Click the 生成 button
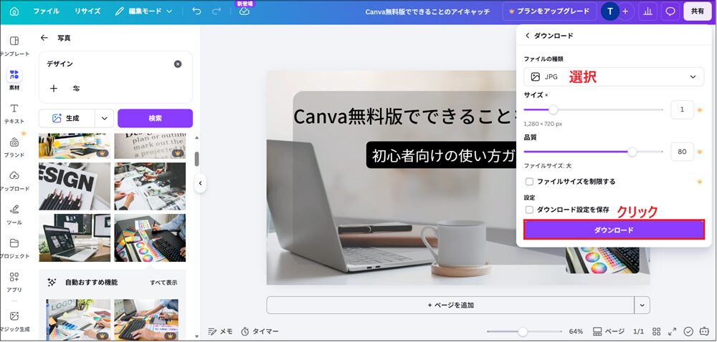This screenshot has height=342, width=717. coord(67,118)
